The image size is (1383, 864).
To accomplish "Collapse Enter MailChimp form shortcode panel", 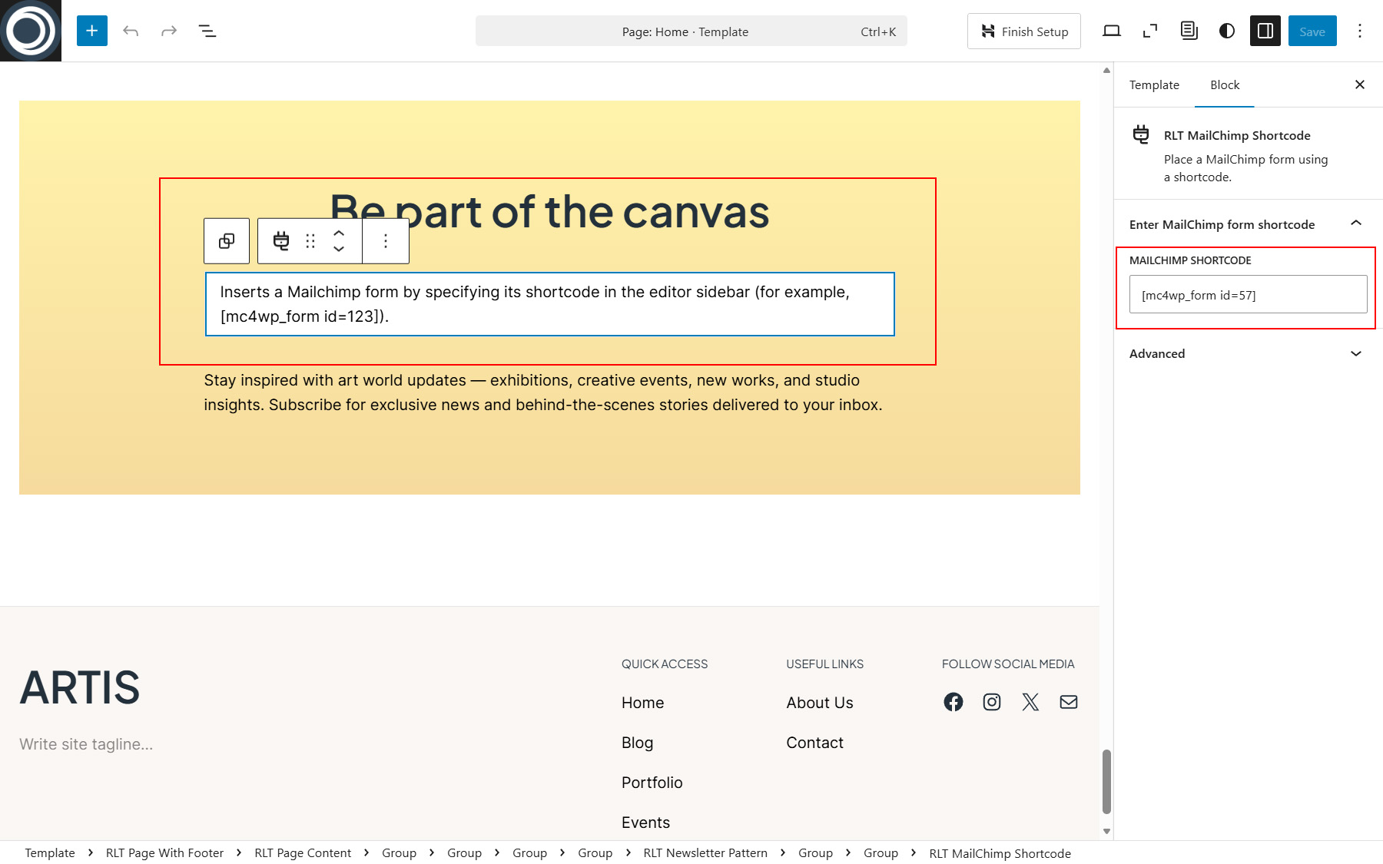I will tap(1356, 223).
